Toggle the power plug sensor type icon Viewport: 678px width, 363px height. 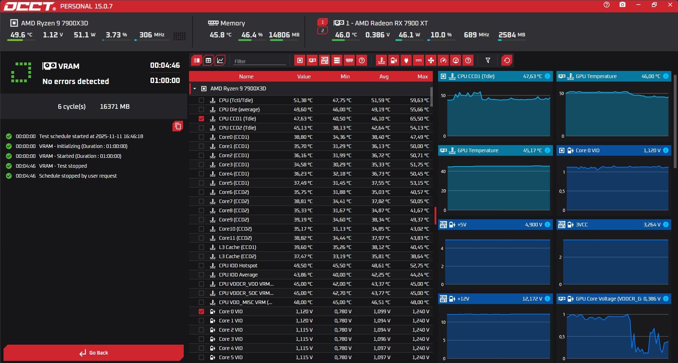click(x=406, y=60)
